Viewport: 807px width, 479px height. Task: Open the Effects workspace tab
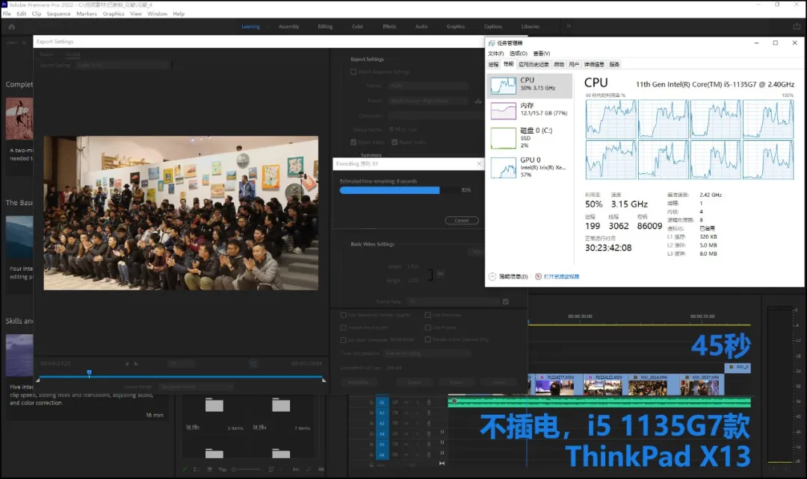pyautogui.click(x=389, y=27)
